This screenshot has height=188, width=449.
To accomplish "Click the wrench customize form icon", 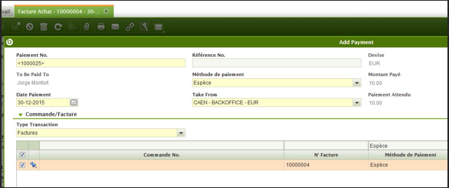I will click(x=144, y=27).
